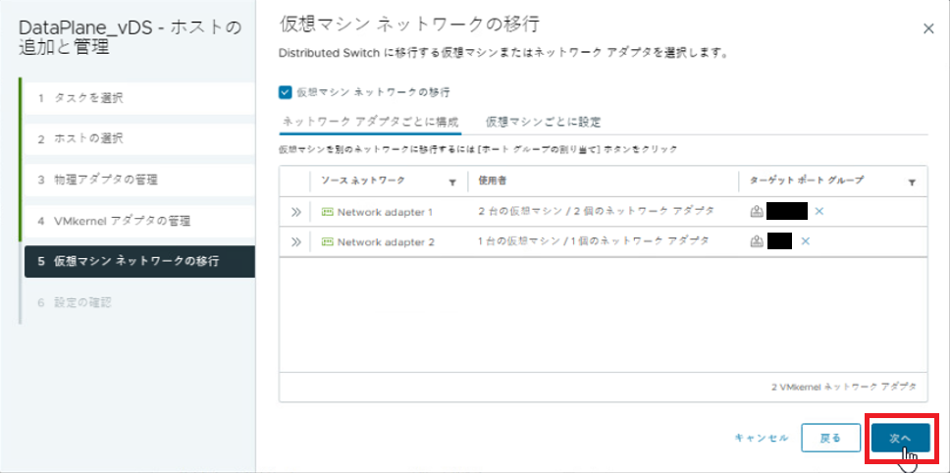Image resolution: width=950 pixels, height=473 pixels.
Task: Click the キャンセル link
Action: coord(761,438)
